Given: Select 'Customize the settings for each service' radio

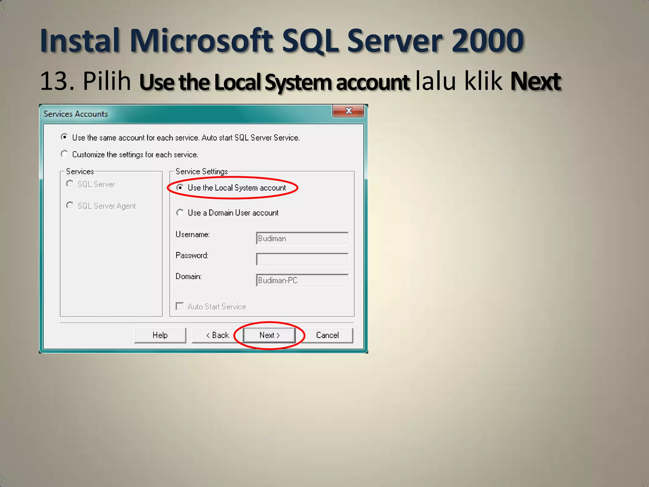Looking at the screenshot, I should pyautogui.click(x=64, y=154).
